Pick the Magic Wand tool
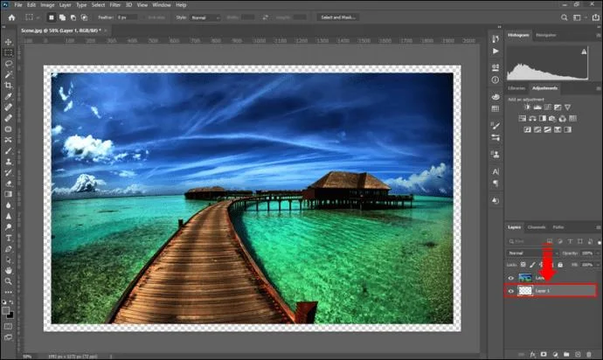 (x=9, y=73)
